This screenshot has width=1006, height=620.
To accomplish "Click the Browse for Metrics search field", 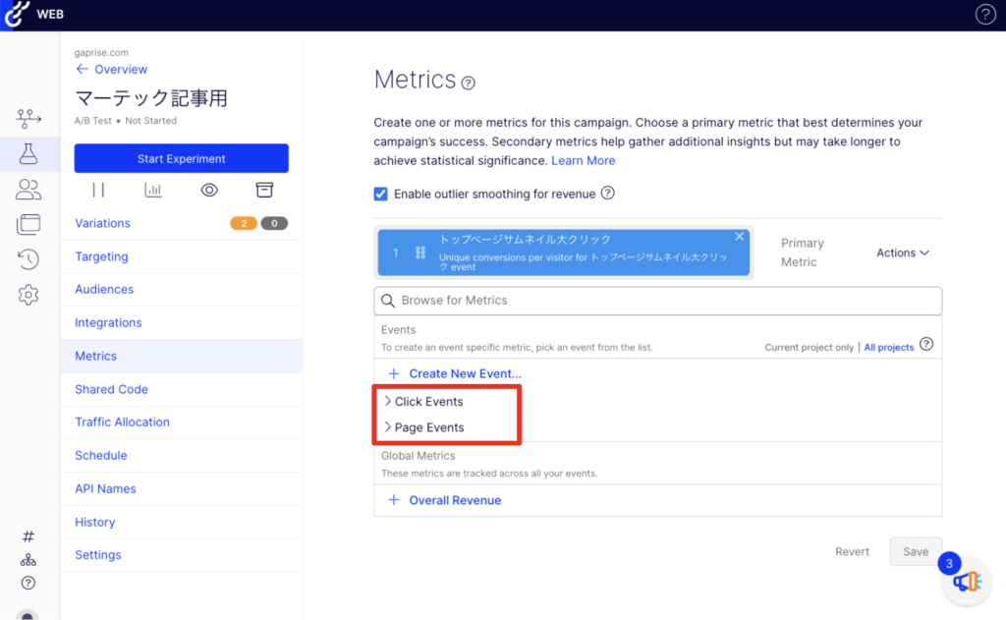I will [x=658, y=301].
